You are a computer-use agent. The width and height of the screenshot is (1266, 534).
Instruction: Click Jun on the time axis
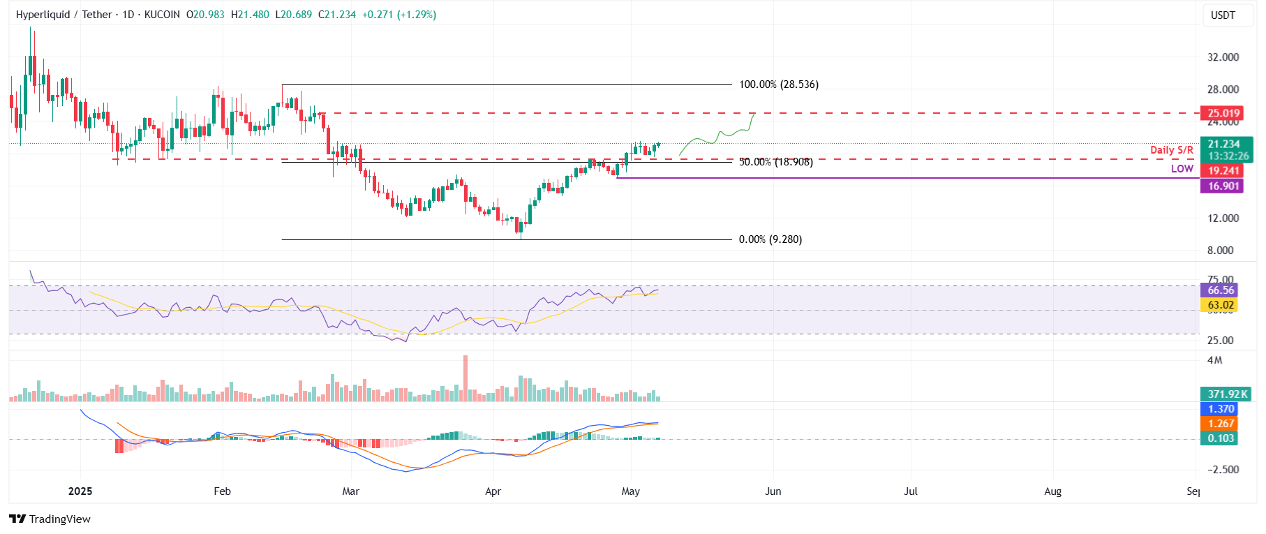773,491
